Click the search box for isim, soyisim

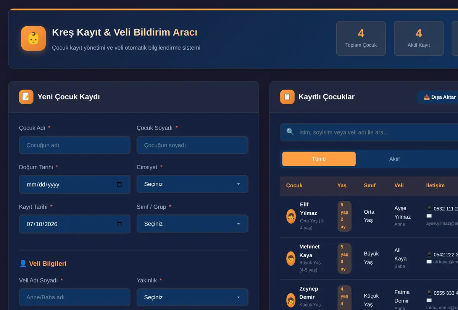(x=369, y=132)
